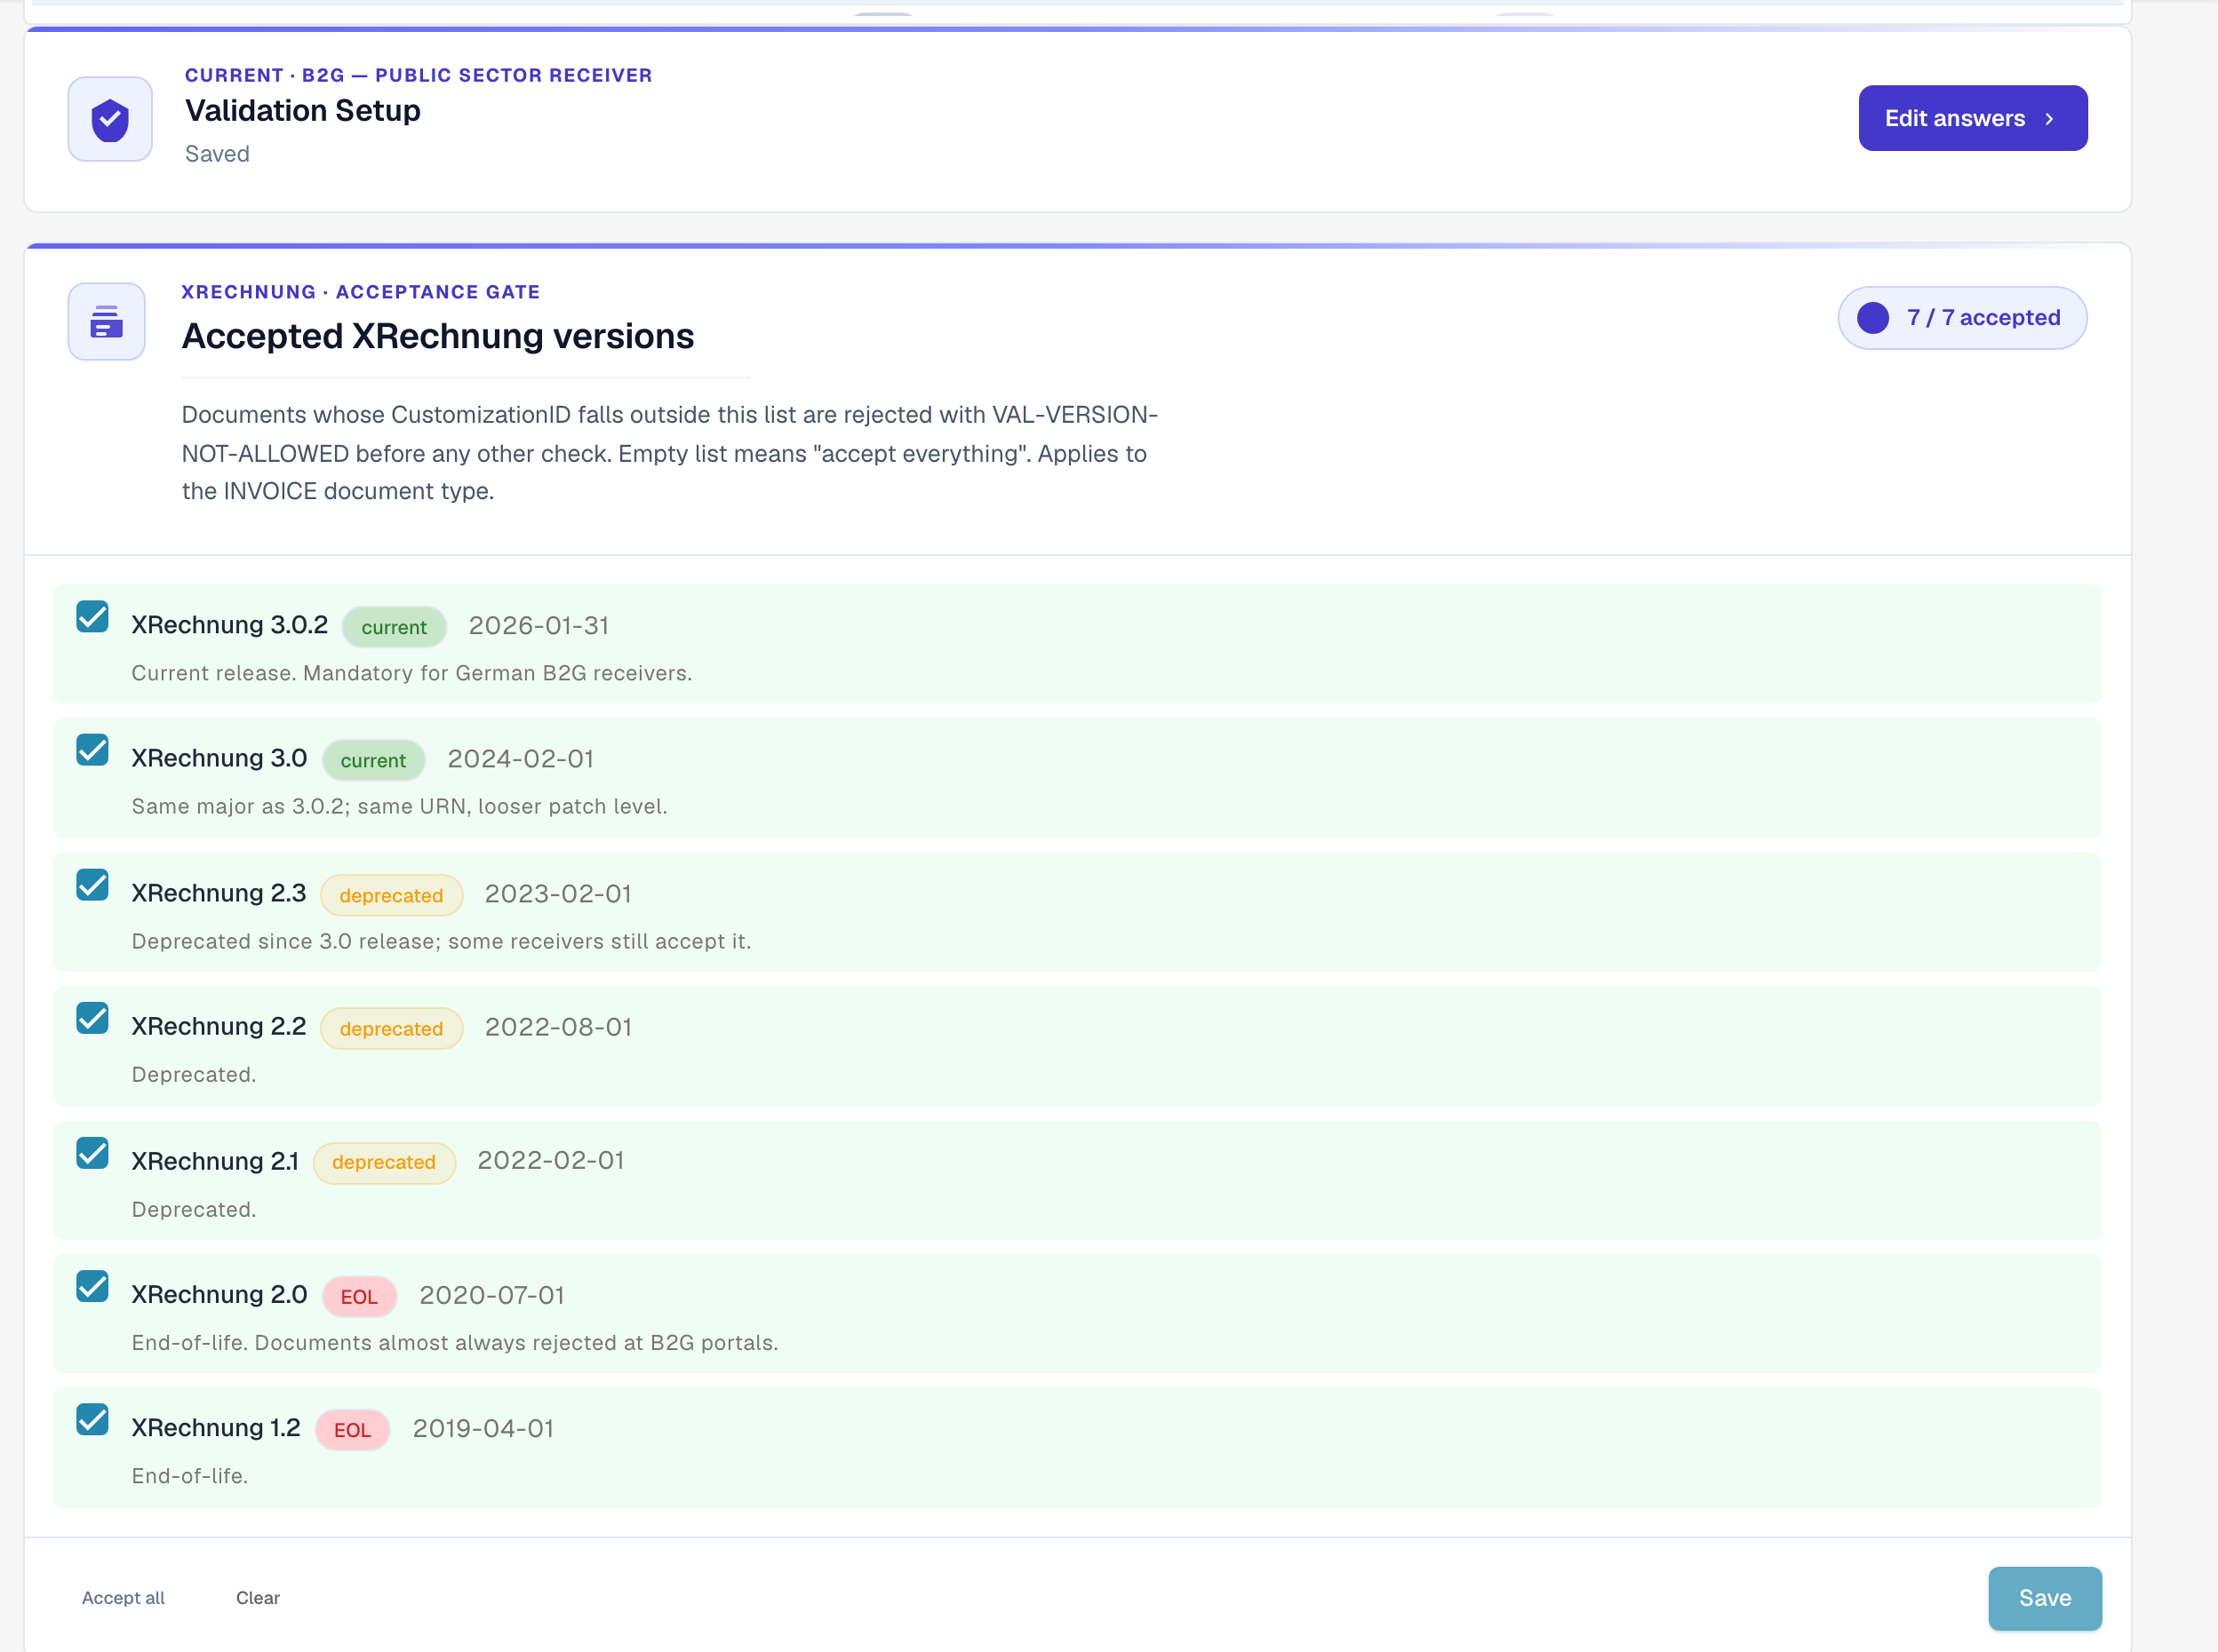This screenshot has width=2218, height=1652.
Task: Click the date 2022-08-01
Action: (558, 1027)
